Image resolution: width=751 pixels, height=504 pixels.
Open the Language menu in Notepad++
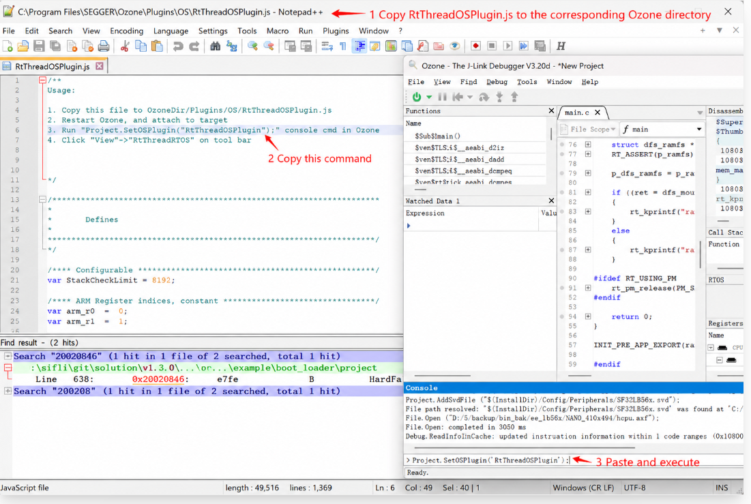point(171,31)
